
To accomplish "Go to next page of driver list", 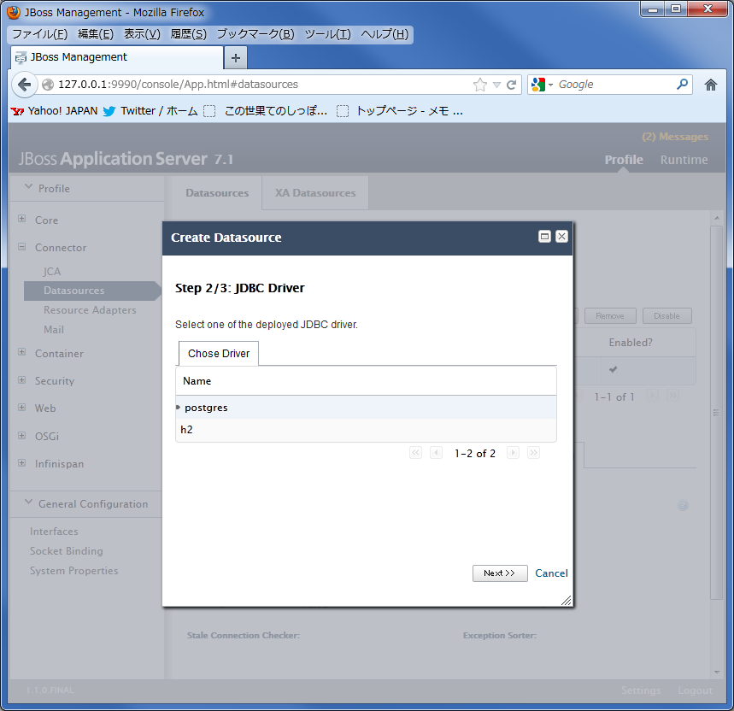I will (513, 453).
